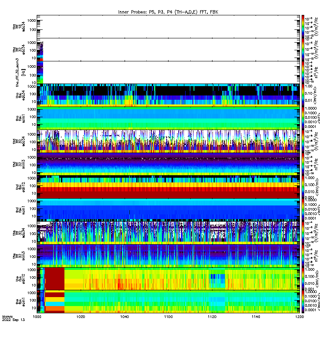
Task: Click the color bar beside the top panel
Action: pos(303,26)
